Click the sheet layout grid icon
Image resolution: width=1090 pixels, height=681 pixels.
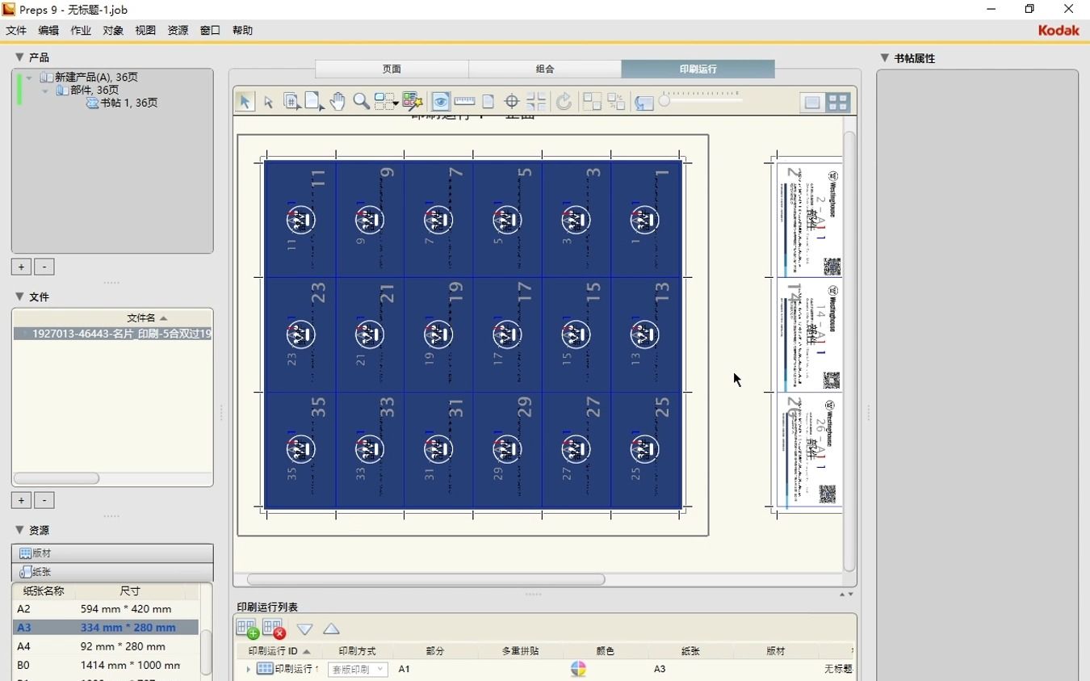pyautogui.click(x=593, y=101)
